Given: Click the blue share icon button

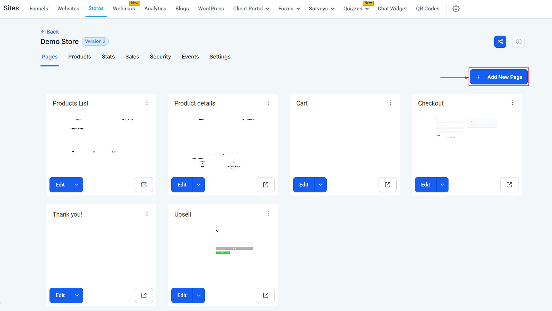Looking at the screenshot, I should click(x=500, y=42).
